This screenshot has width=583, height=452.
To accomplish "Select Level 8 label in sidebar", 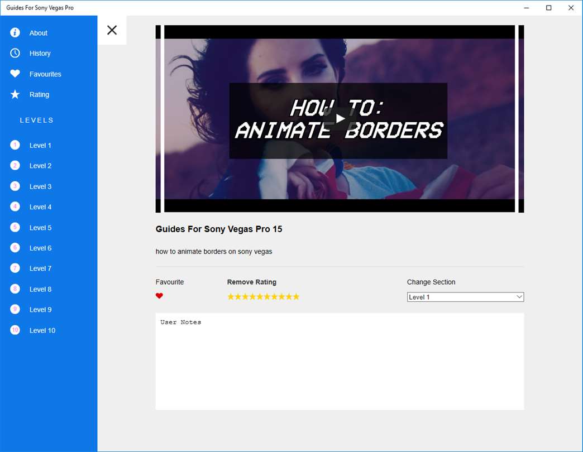I will coord(41,289).
